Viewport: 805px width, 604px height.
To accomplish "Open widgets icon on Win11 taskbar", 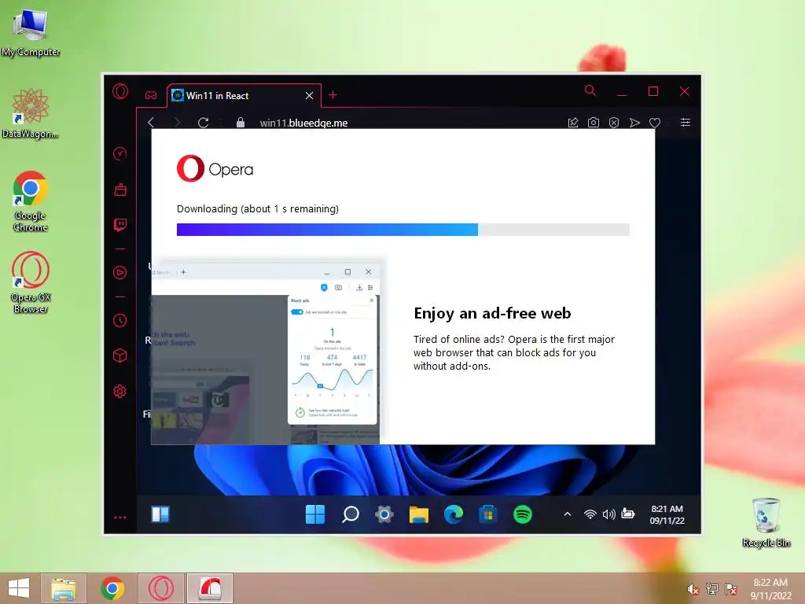I will point(160,514).
